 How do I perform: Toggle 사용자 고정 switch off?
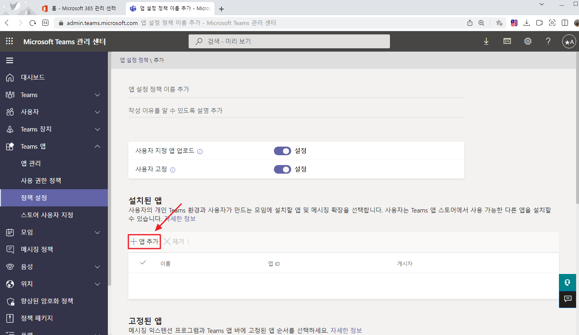coord(282,169)
